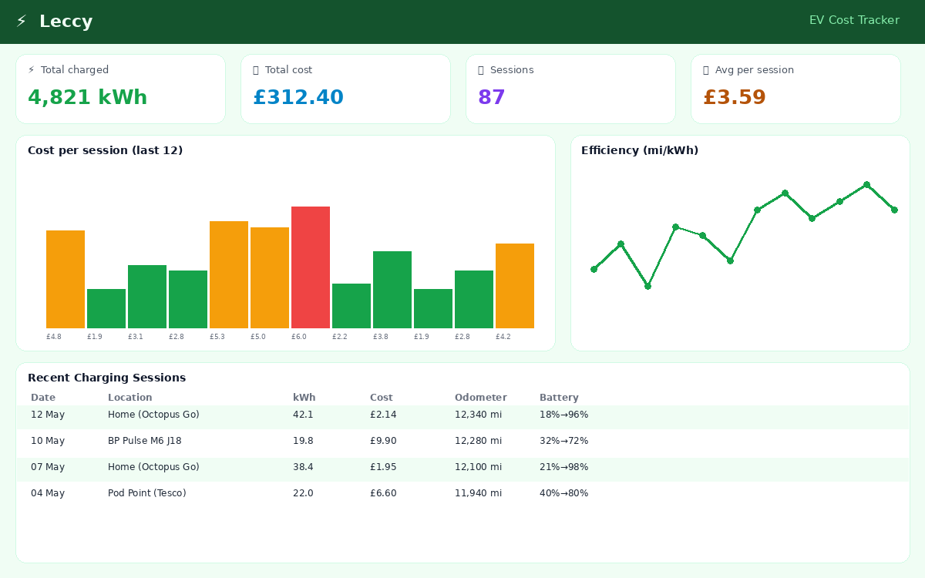This screenshot has width=925, height=578.
Task: Click the 38.4 kWh cell
Action: point(303,467)
